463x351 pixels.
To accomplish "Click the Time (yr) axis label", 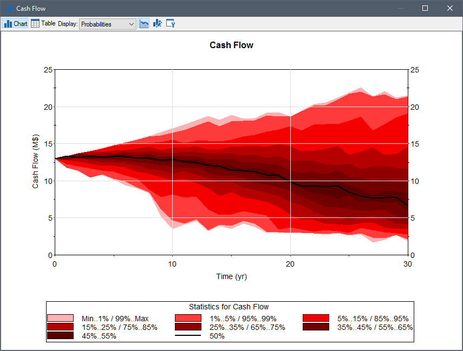I will point(231,276).
